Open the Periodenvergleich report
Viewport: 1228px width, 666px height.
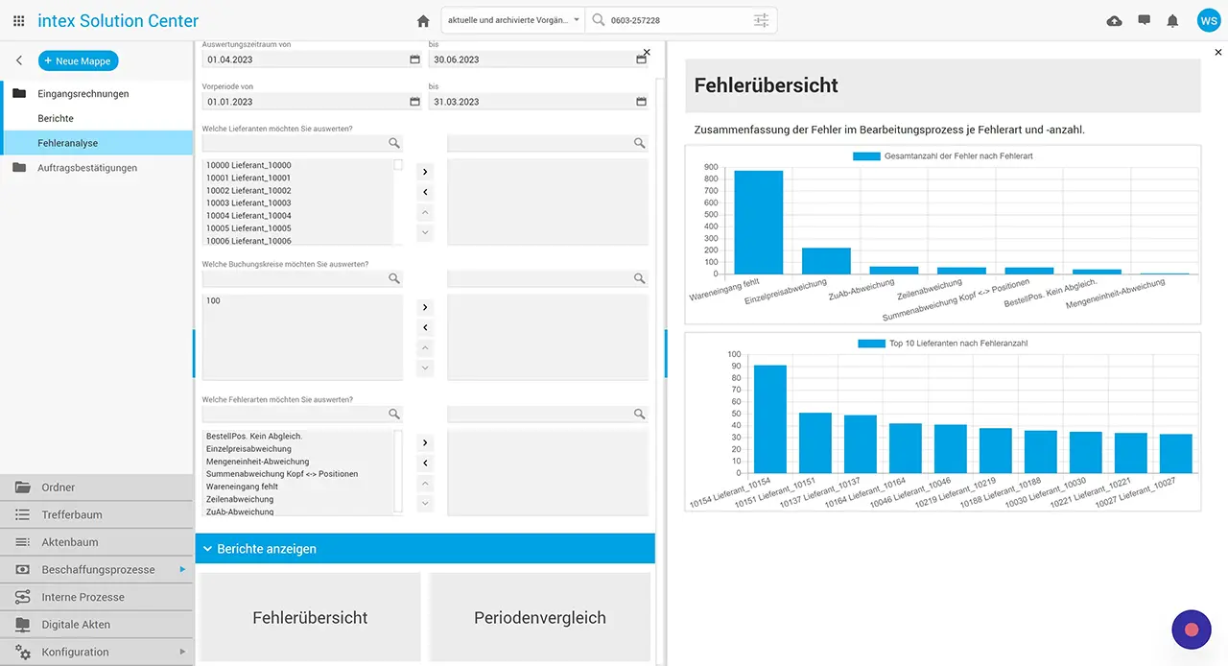539,618
